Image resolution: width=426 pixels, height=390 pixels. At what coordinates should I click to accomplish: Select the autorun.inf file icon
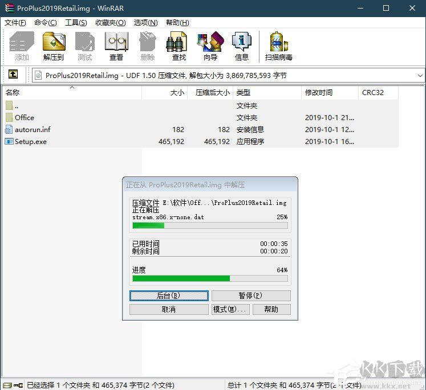[x=9, y=129]
